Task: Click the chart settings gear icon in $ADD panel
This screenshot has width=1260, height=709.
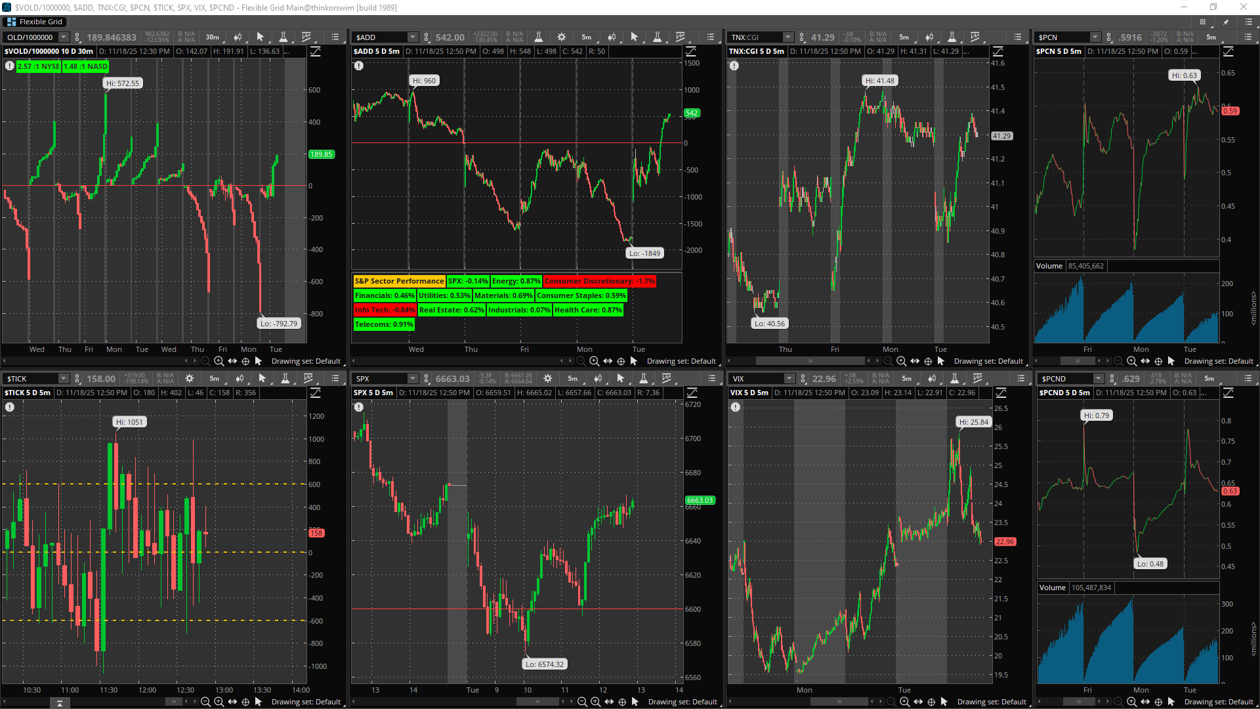Action: click(x=561, y=37)
